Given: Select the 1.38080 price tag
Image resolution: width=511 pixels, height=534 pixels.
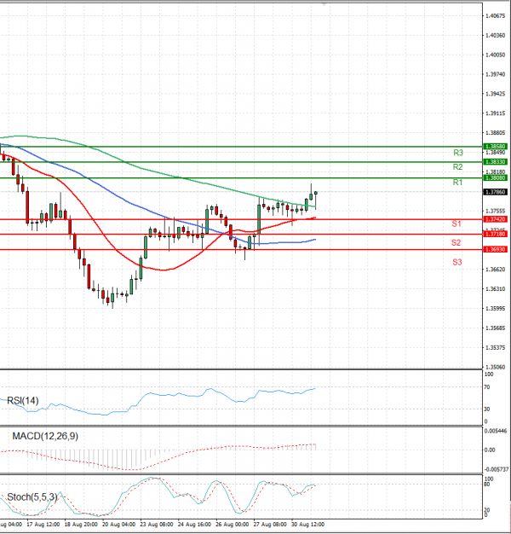Looking at the screenshot, I should click(x=496, y=177).
